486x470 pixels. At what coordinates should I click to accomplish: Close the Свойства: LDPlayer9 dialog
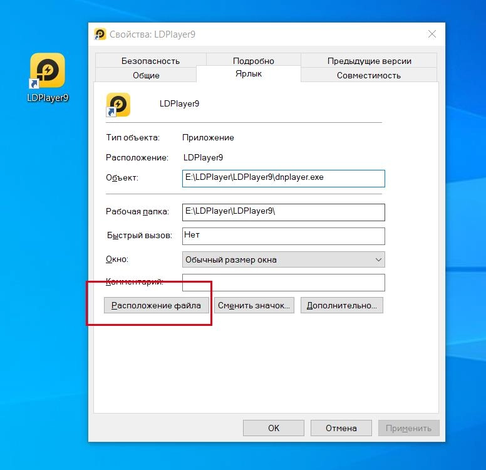(x=432, y=34)
